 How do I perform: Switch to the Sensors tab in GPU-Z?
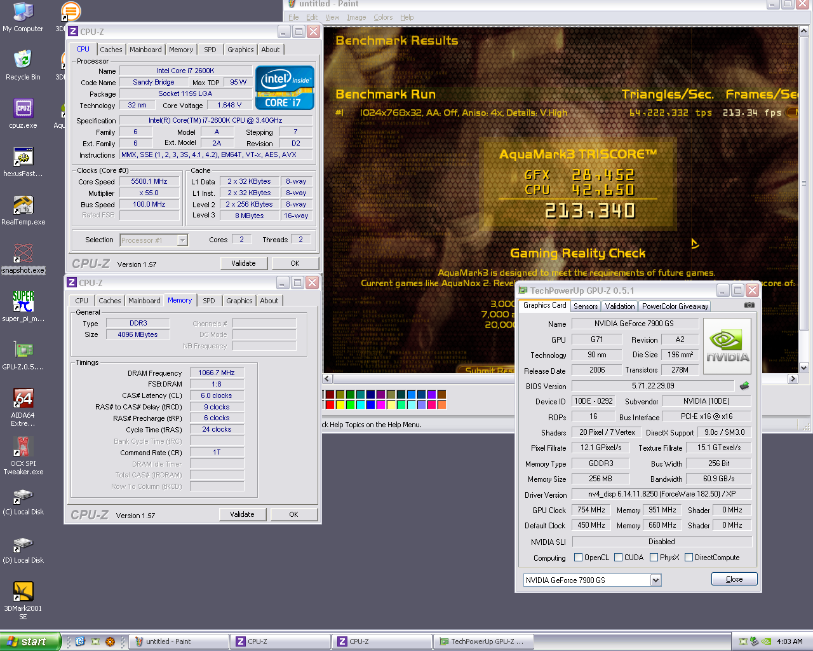pyautogui.click(x=585, y=306)
